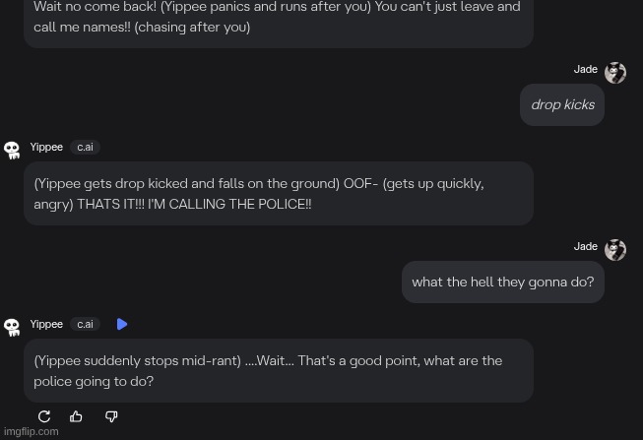Screen dimensions: 643x440
Task: Click the c.ai badge beside the play icon
Action: 86,325
